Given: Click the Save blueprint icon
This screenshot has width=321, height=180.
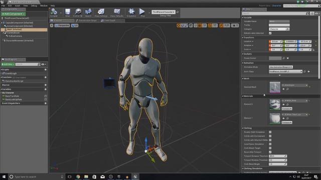Looking at the screenshot, I should 68,12.
